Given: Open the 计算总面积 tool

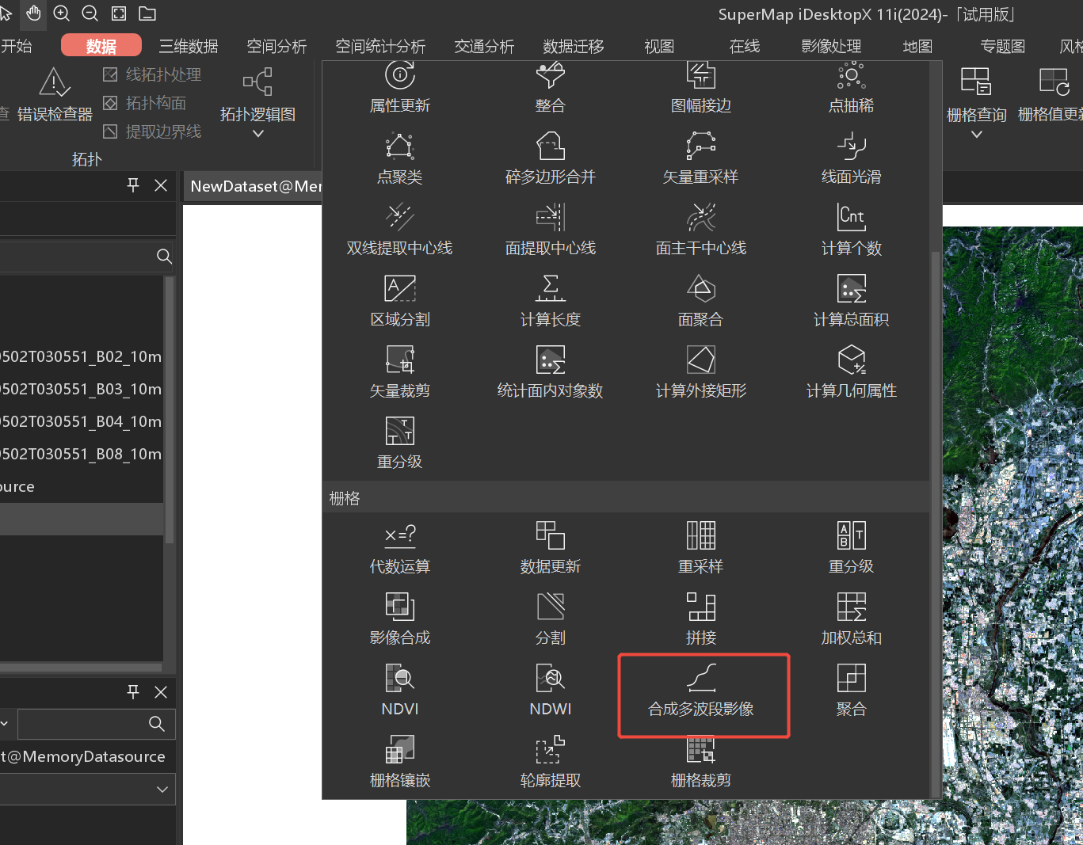Looking at the screenshot, I should [x=852, y=302].
